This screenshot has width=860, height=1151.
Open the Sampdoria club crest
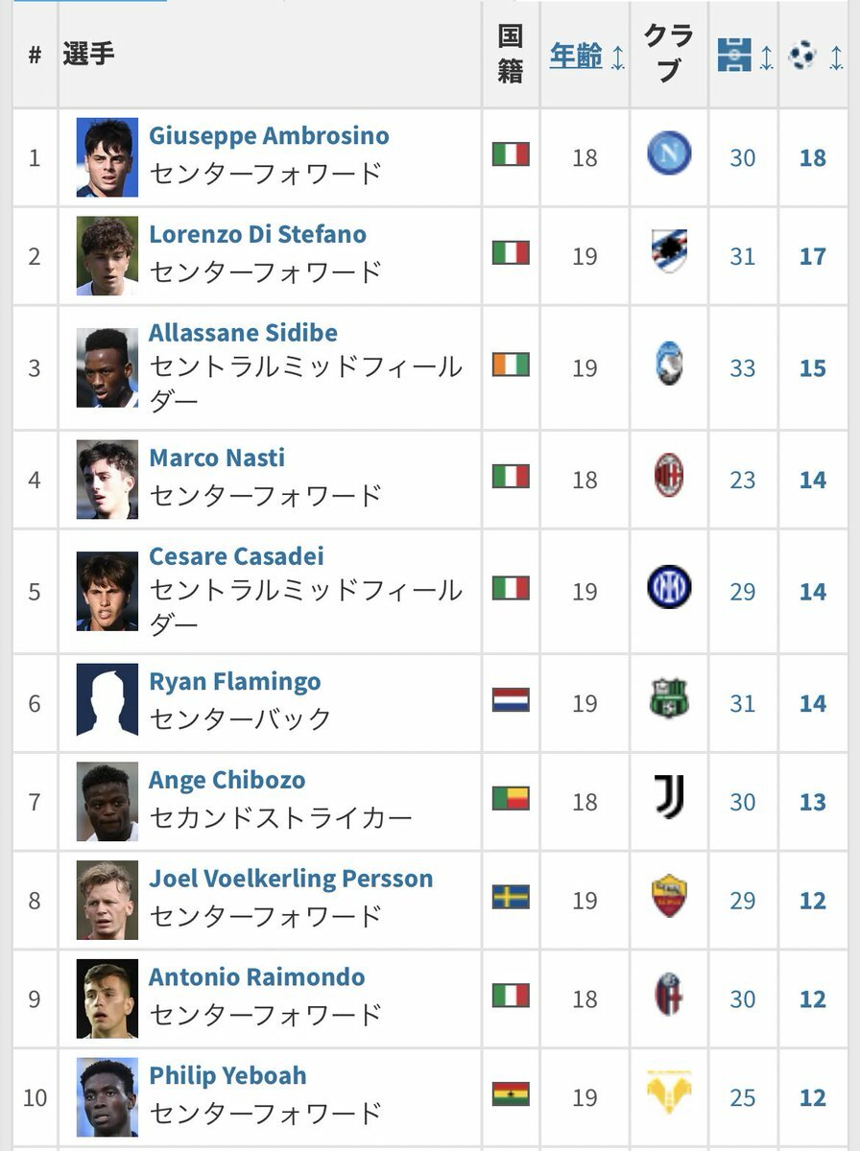click(x=669, y=252)
